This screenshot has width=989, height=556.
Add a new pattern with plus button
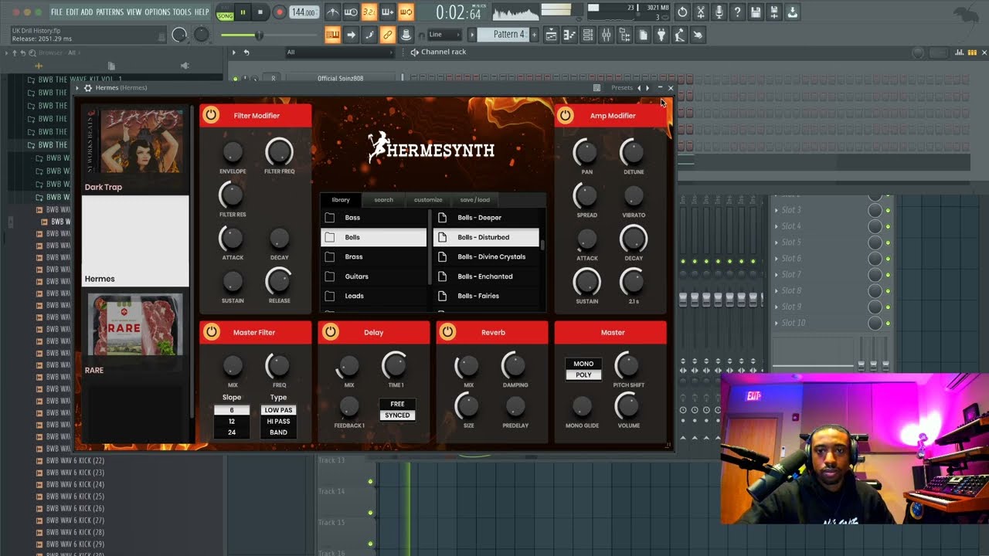535,35
